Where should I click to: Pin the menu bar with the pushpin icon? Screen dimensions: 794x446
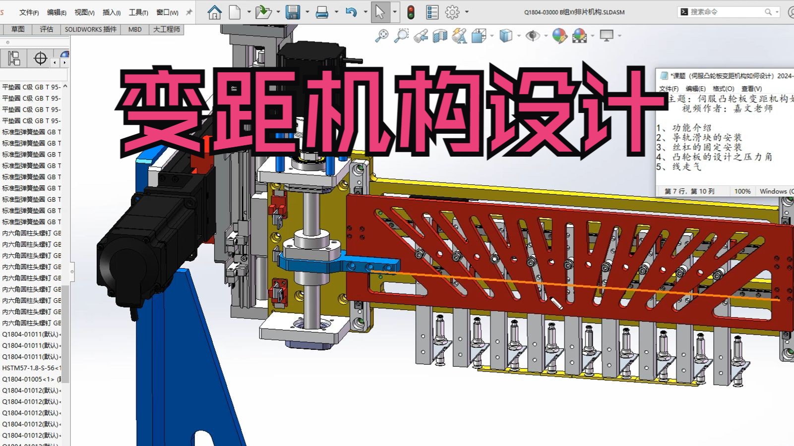(x=189, y=12)
